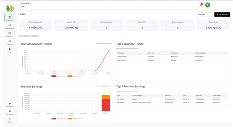Open Profile from the sidebar

tap(10, 50)
